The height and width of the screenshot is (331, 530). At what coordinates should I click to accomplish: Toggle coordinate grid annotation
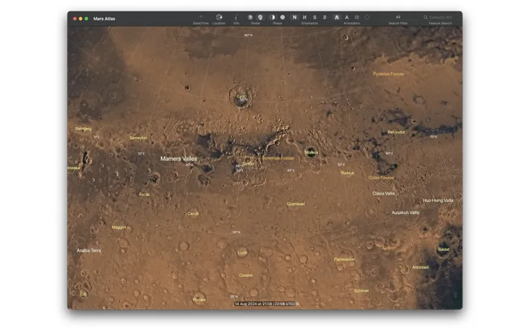coord(357,17)
